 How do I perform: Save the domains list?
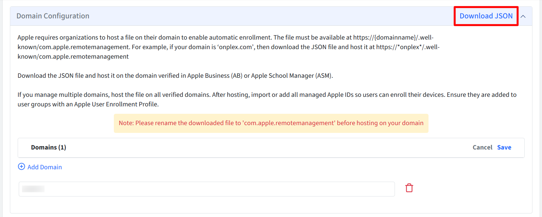pyautogui.click(x=504, y=147)
